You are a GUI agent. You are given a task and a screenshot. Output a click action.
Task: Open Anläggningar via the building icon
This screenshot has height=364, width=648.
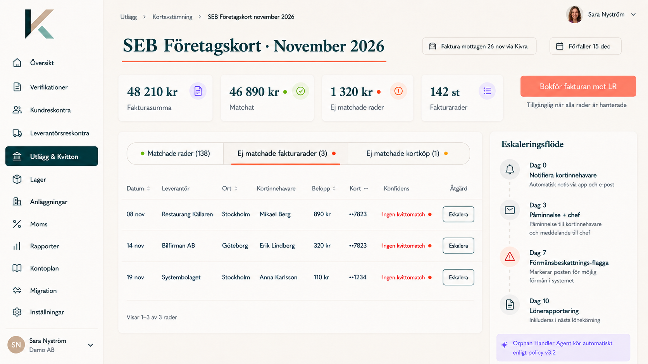tap(17, 202)
